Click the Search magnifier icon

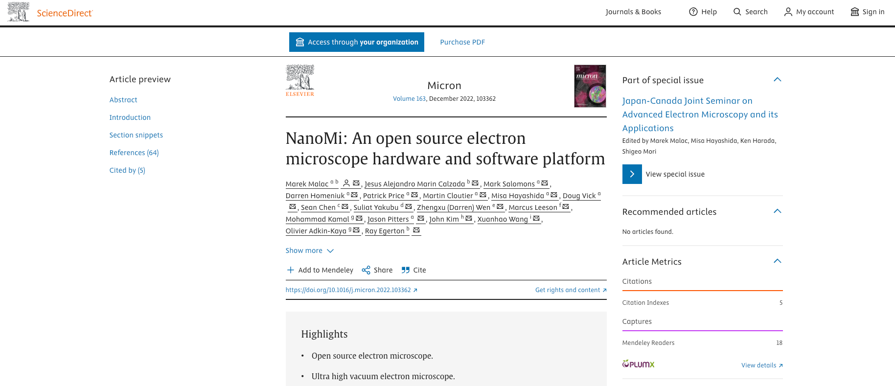737,12
